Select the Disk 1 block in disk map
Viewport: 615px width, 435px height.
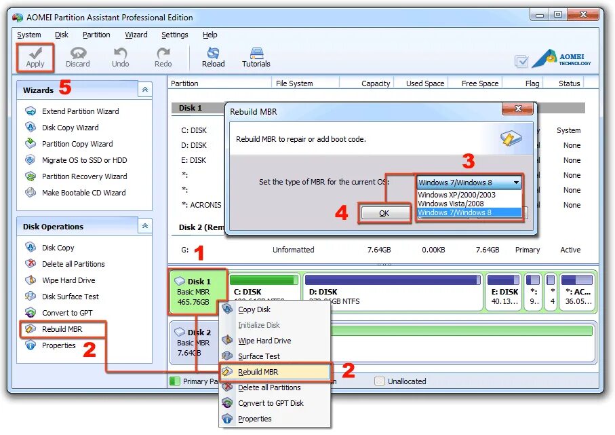tap(198, 292)
